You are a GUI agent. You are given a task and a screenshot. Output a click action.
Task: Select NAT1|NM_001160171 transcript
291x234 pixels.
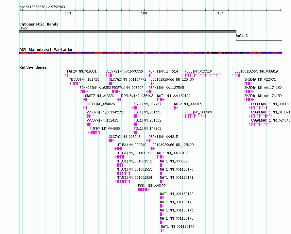pos(177,177)
